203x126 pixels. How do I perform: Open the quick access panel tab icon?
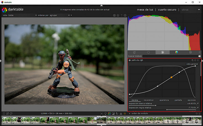[134, 52]
